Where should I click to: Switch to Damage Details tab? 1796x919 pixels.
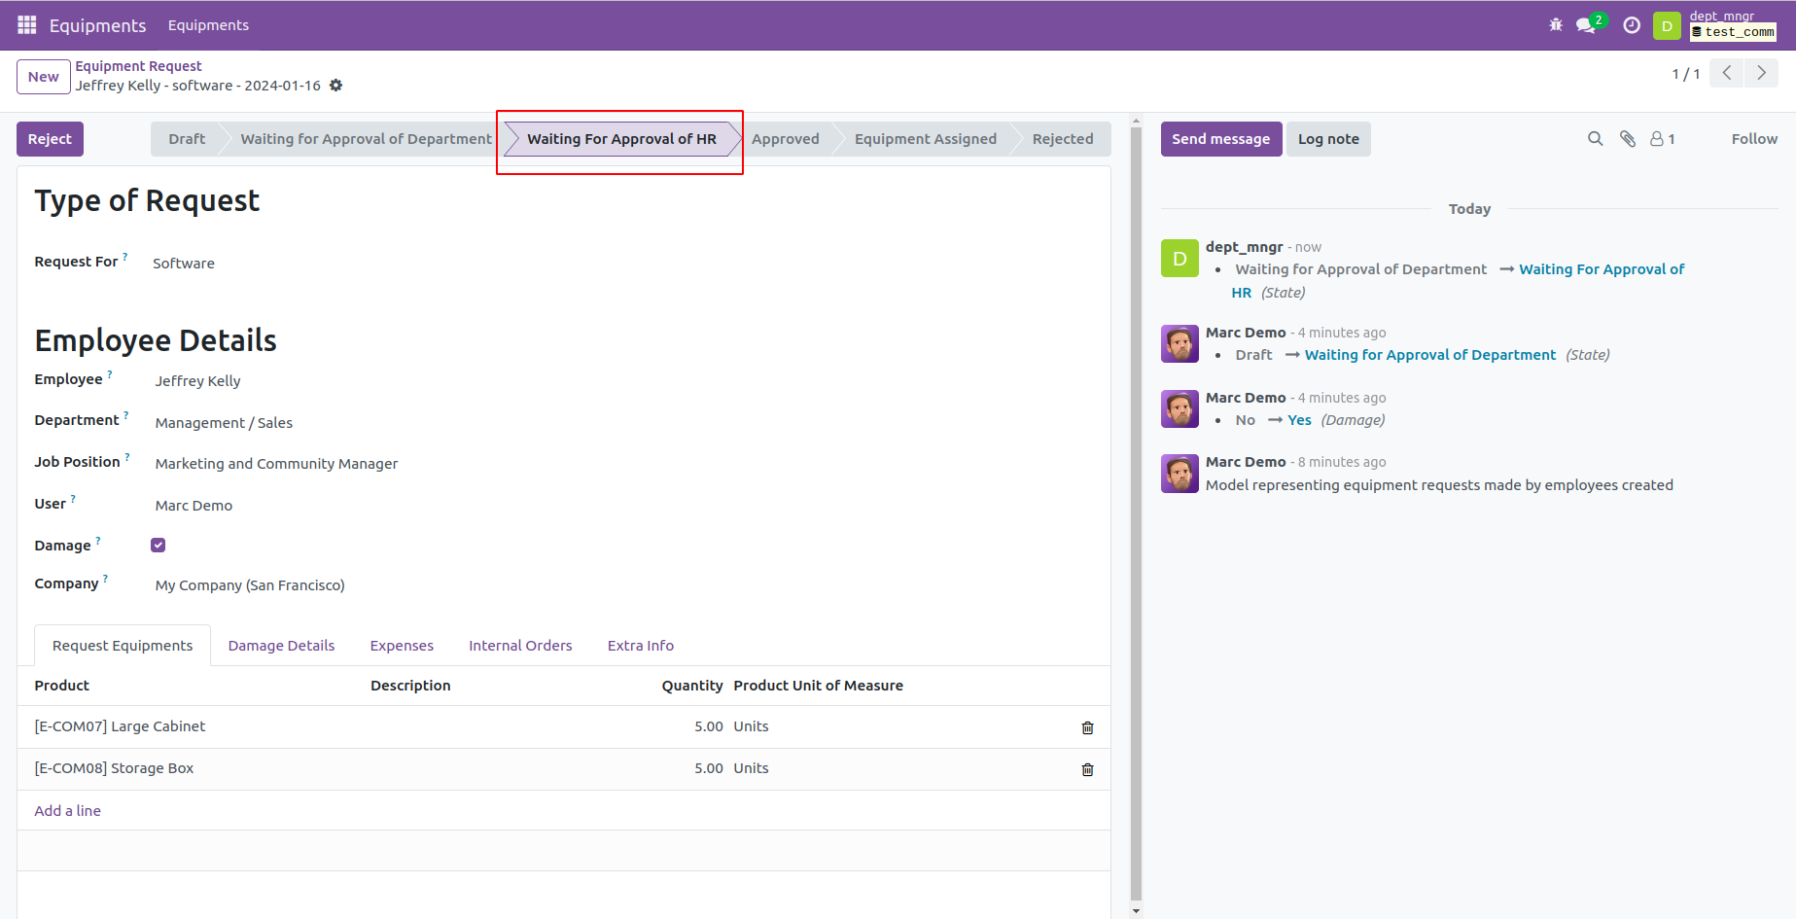281,646
